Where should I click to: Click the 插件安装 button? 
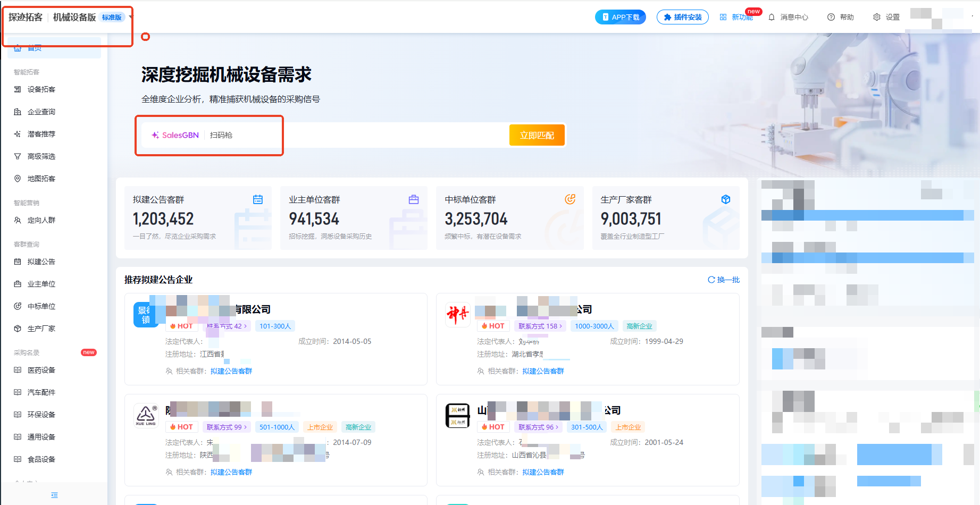[x=682, y=17]
